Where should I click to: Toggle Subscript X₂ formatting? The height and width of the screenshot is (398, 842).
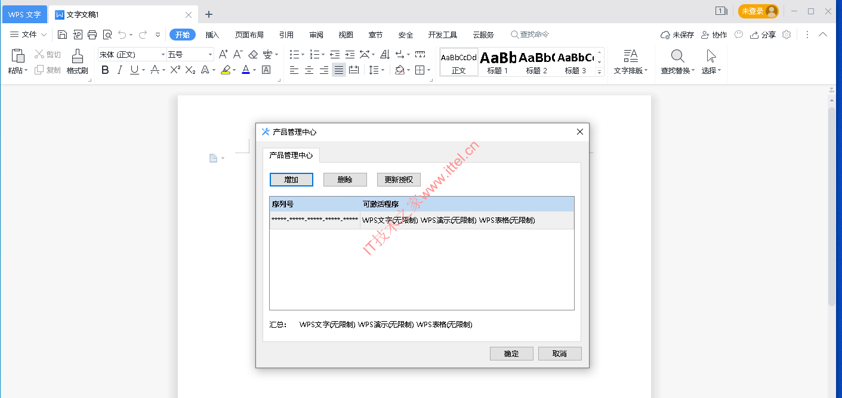point(190,70)
